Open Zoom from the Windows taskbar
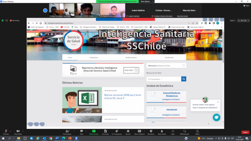The image size is (251, 141). (76, 138)
